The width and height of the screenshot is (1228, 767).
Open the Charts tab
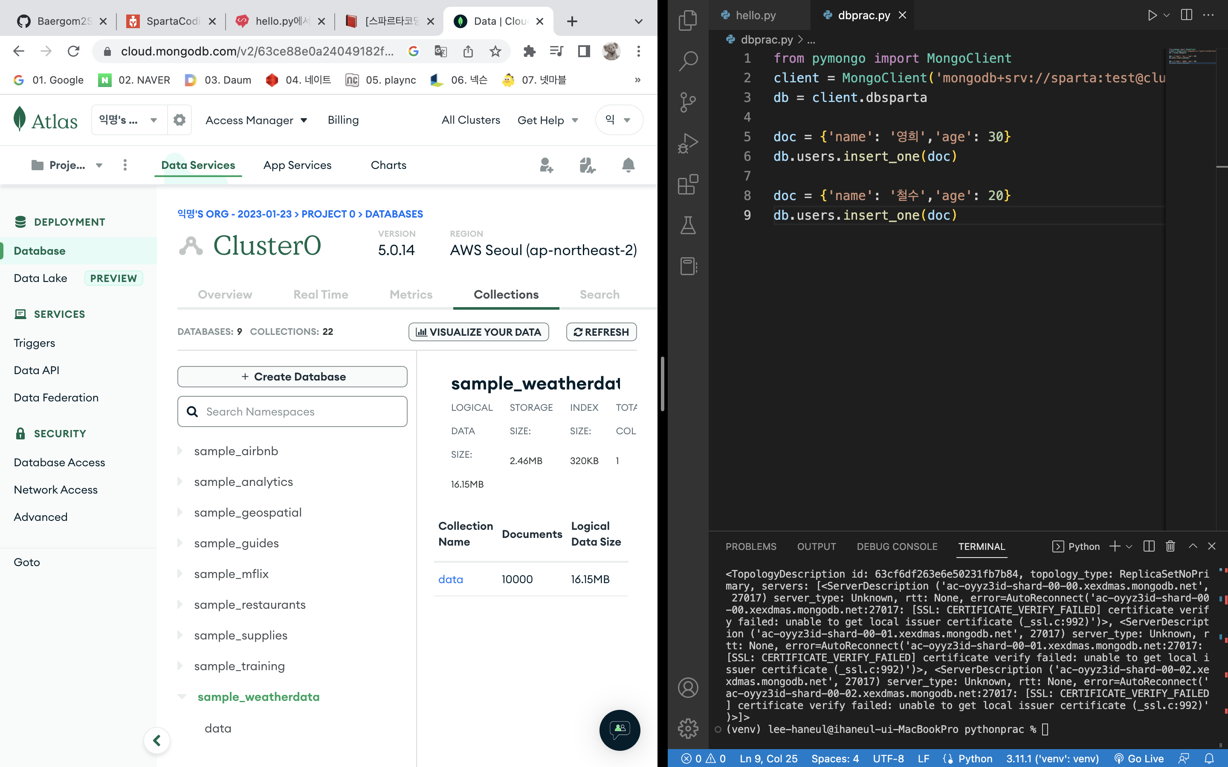pyautogui.click(x=388, y=166)
